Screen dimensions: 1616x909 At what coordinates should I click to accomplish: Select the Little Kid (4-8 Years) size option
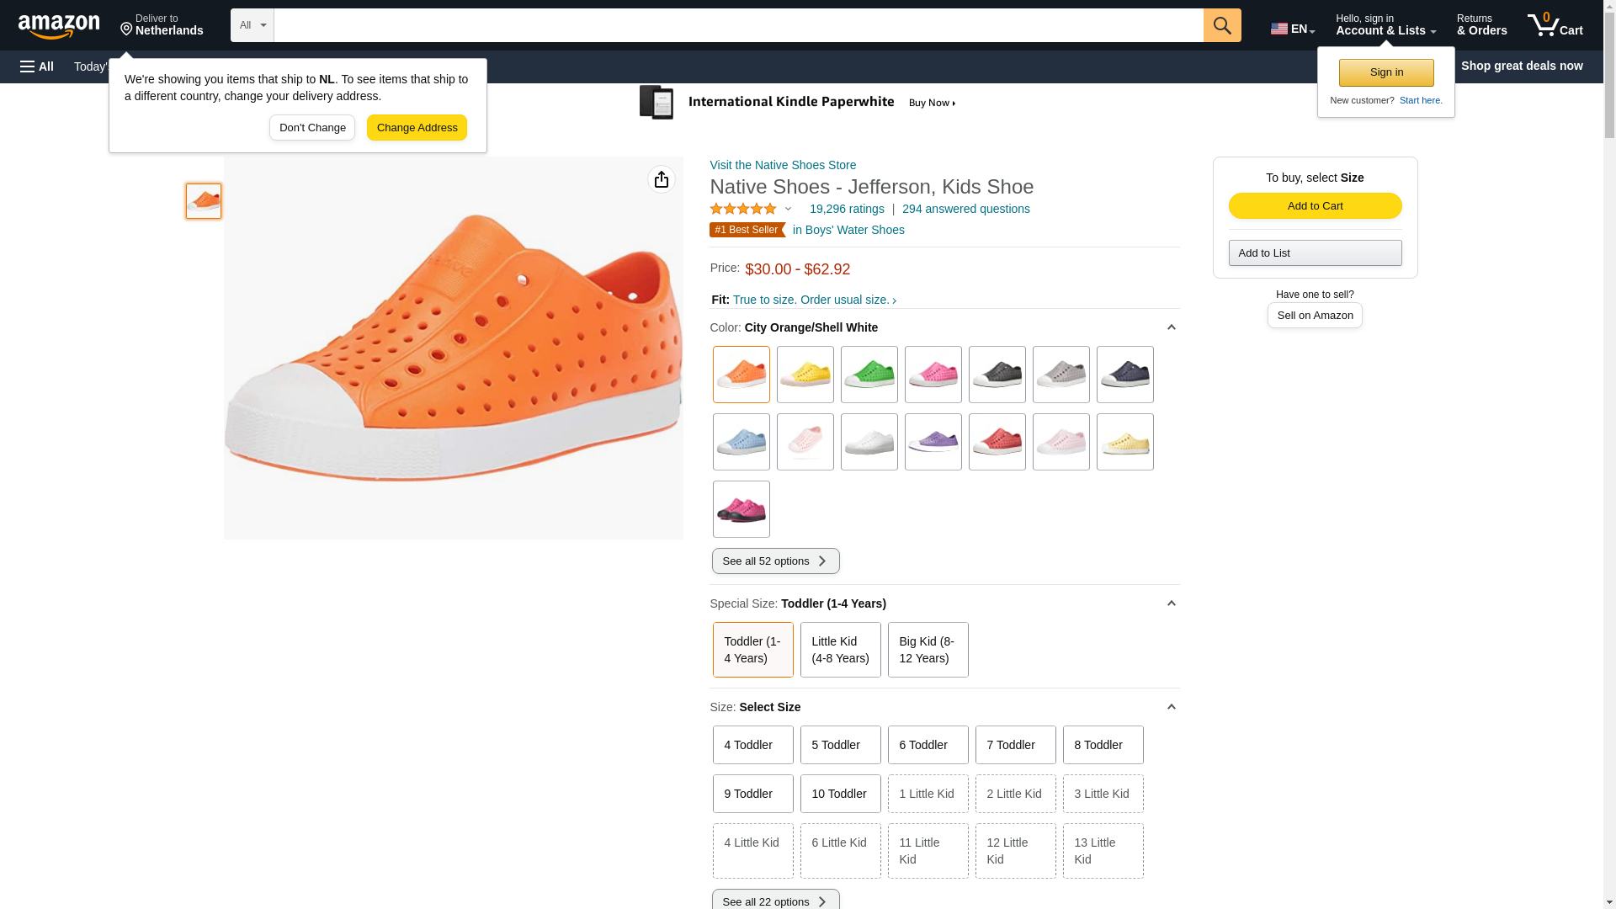(840, 650)
